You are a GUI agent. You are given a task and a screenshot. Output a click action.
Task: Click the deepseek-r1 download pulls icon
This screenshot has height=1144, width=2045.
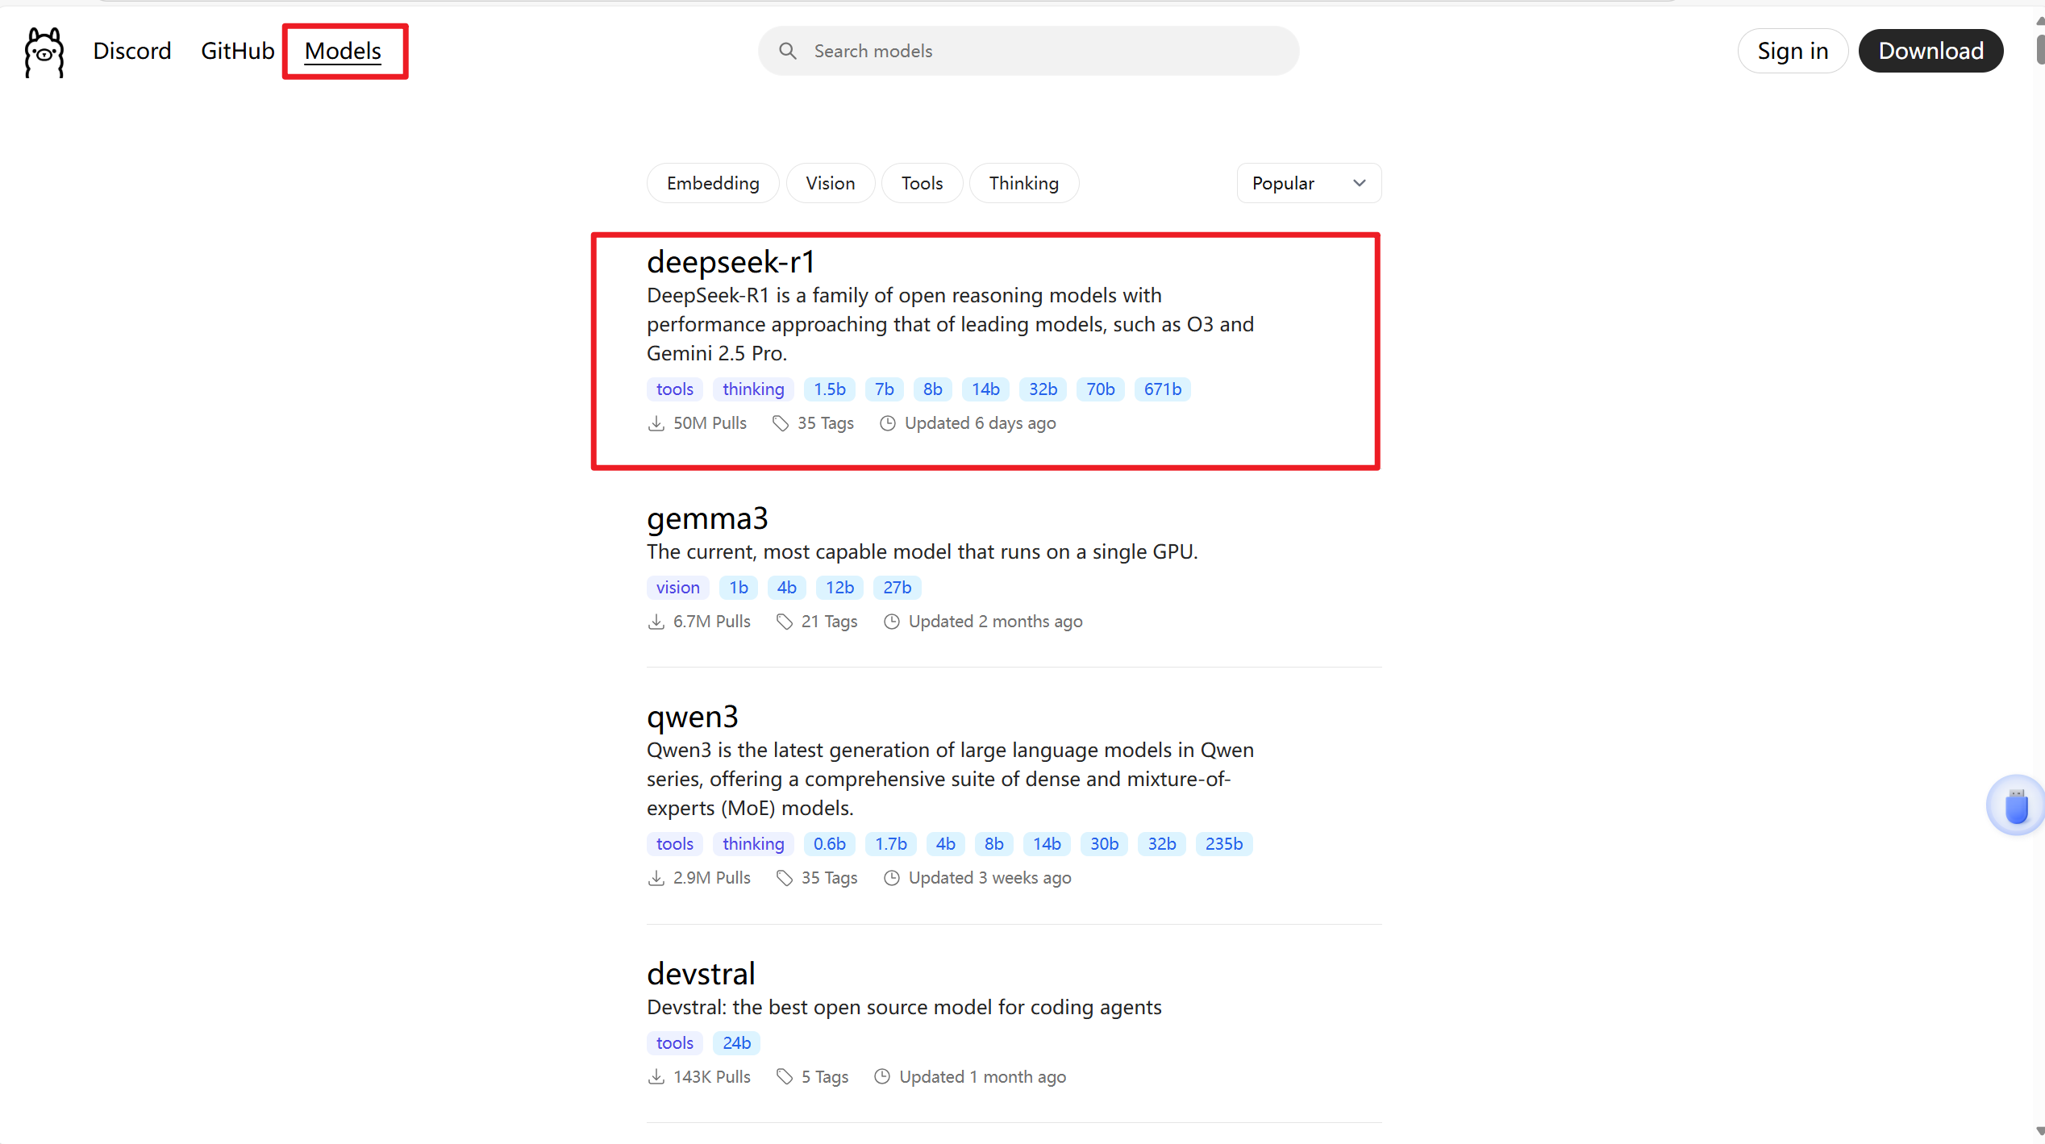(656, 423)
